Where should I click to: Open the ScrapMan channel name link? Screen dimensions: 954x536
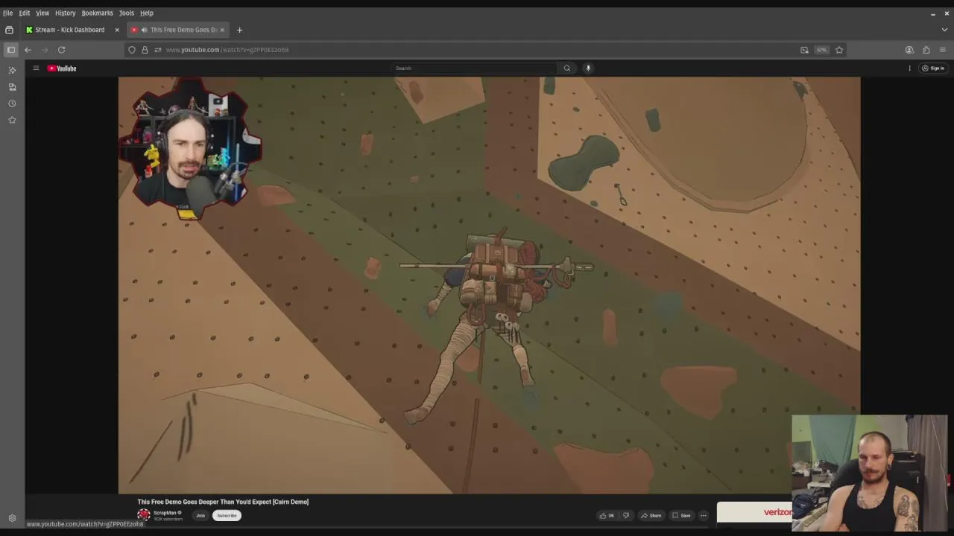(x=165, y=512)
